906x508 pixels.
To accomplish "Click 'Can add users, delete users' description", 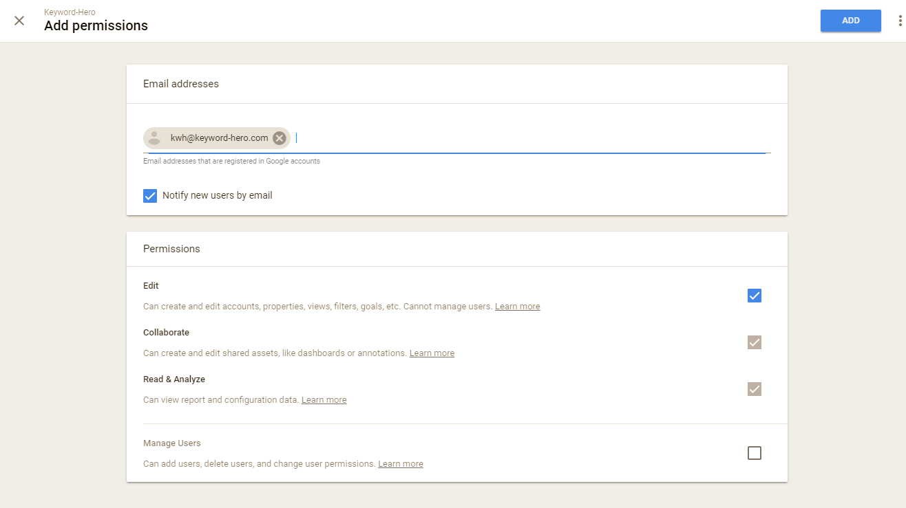I will coord(260,464).
